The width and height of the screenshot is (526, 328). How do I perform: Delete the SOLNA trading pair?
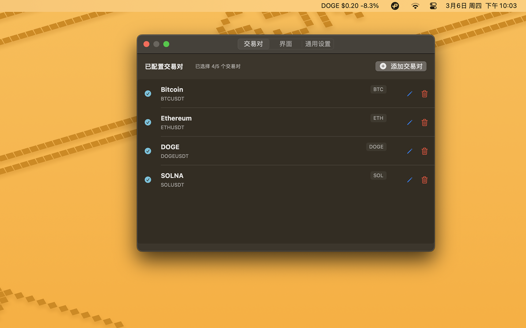424,180
